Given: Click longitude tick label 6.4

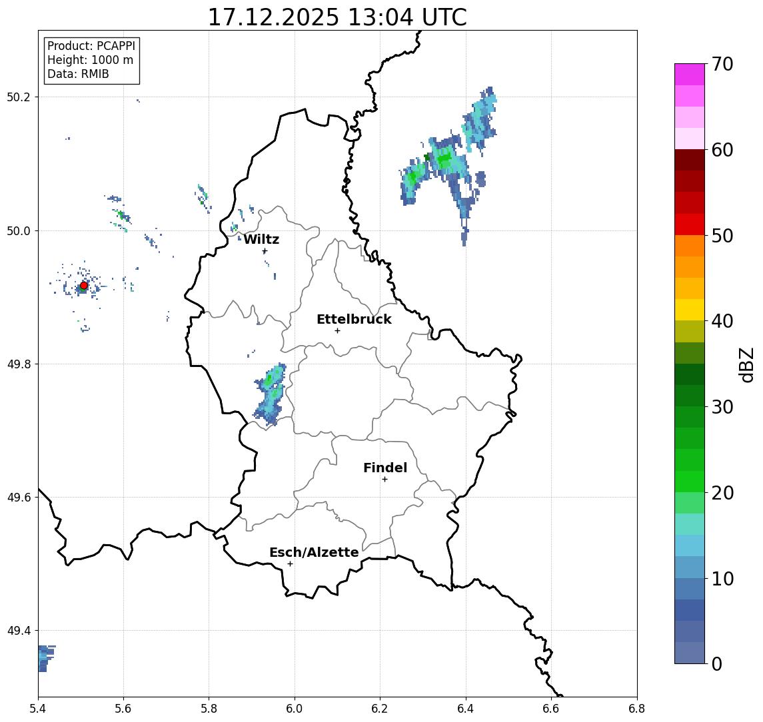Looking at the screenshot, I should [466, 709].
